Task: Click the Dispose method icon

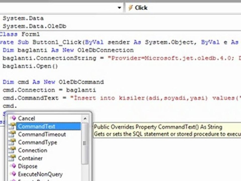Action: tap(13, 166)
